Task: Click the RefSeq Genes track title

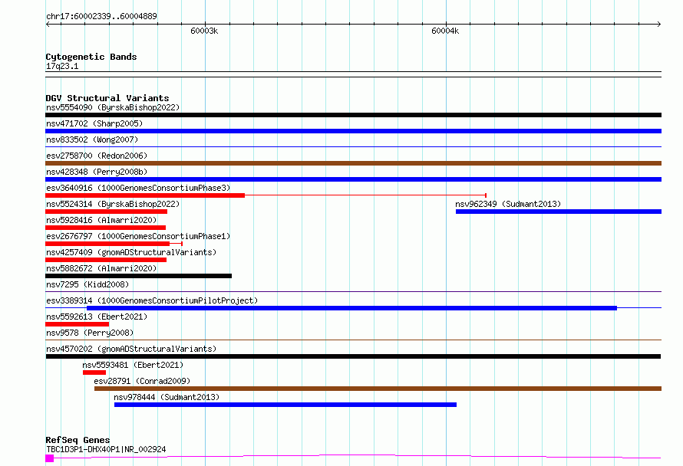Action: [78, 441]
